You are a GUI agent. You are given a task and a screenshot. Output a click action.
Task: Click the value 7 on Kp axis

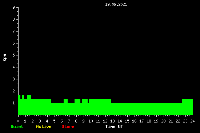point(14,32)
